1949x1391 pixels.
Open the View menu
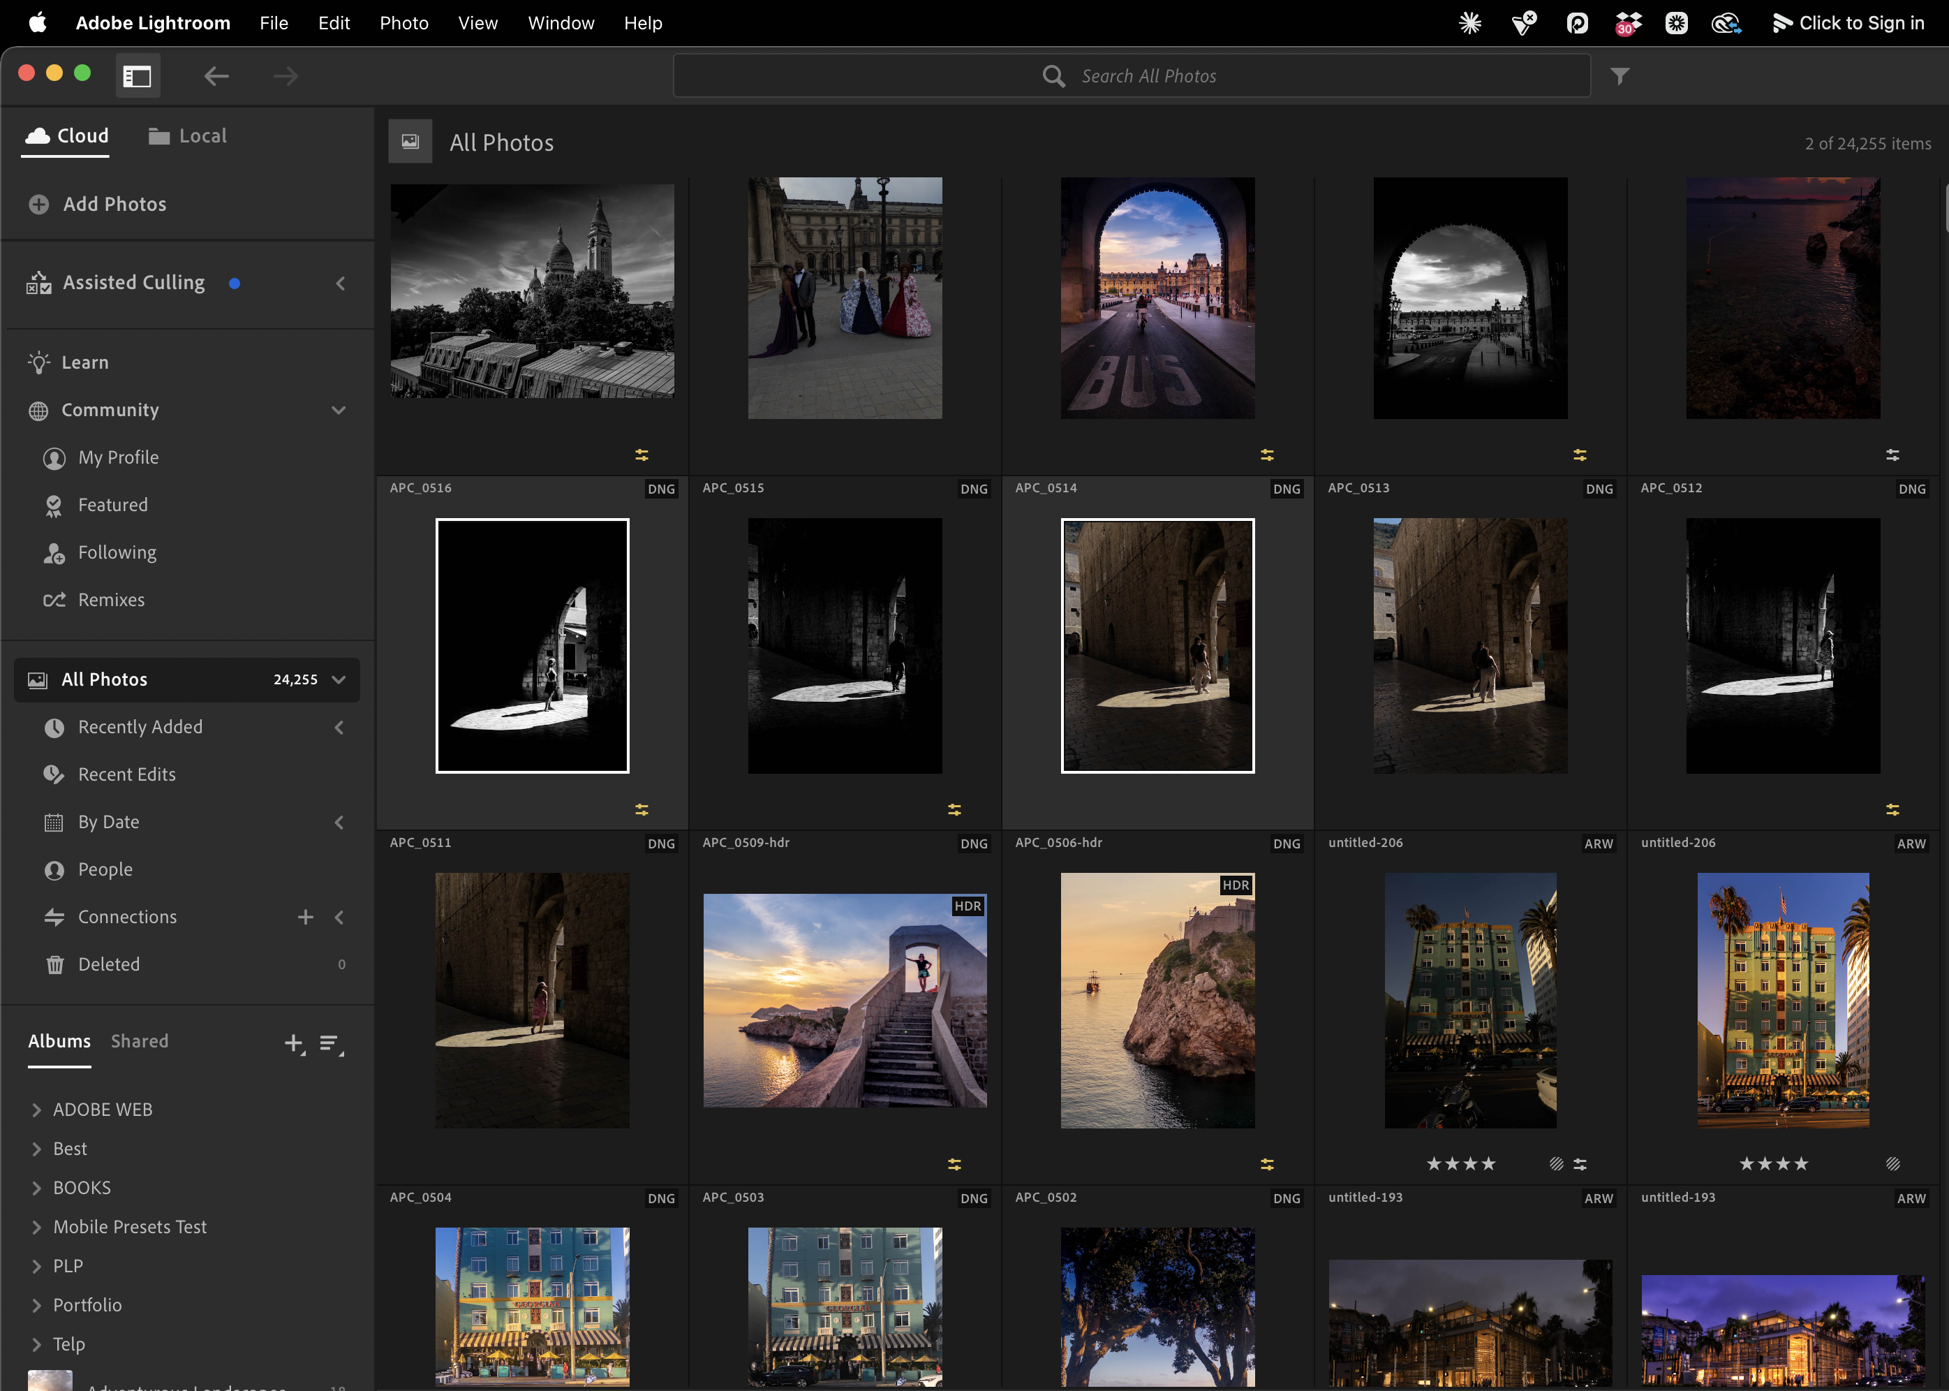(478, 23)
